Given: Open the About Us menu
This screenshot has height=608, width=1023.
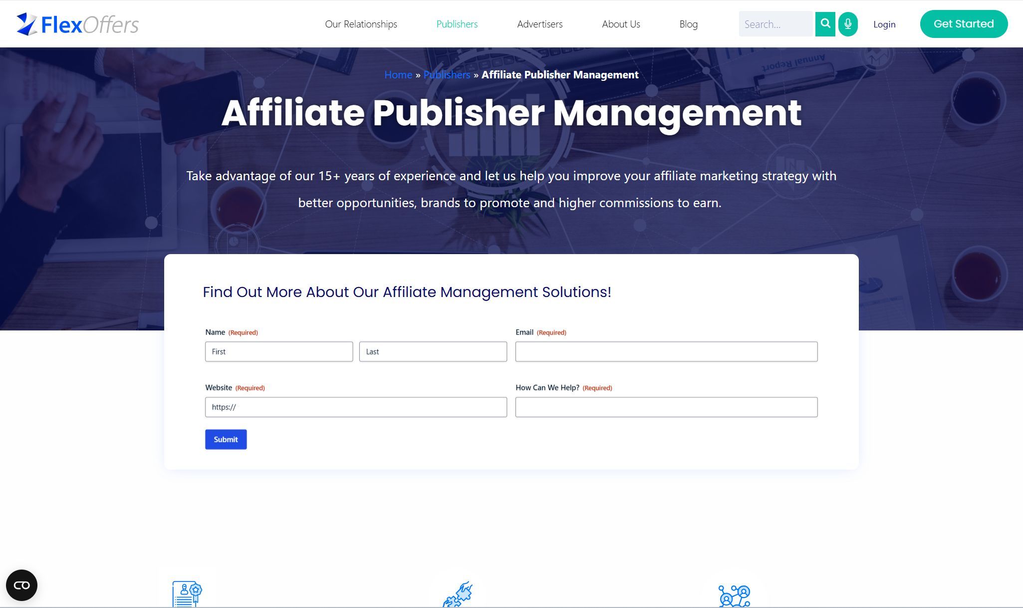Looking at the screenshot, I should pos(621,24).
